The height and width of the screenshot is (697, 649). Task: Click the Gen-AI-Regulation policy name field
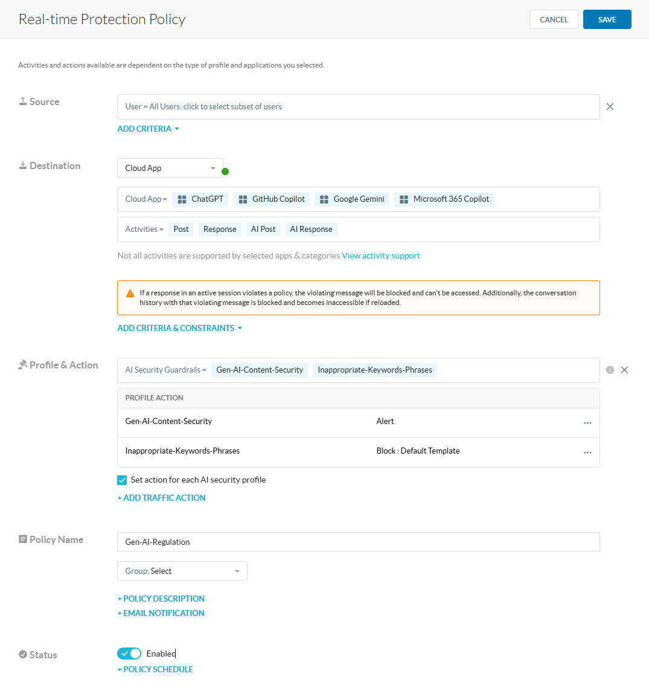coord(358,542)
